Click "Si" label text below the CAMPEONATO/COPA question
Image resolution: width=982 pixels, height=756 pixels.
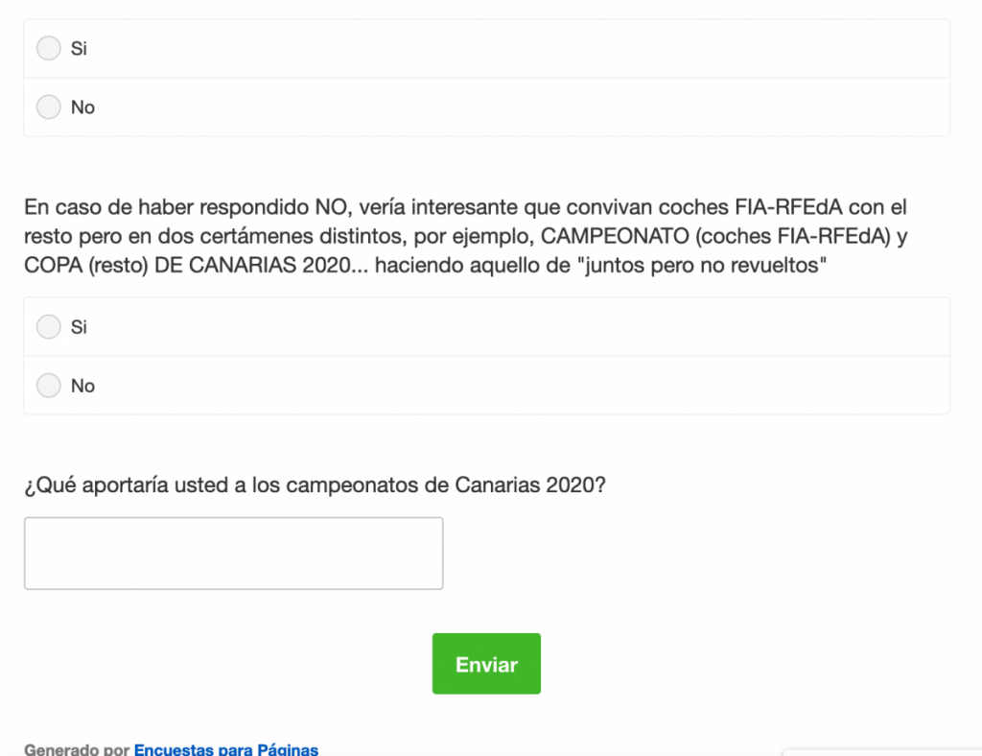[79, 327]
